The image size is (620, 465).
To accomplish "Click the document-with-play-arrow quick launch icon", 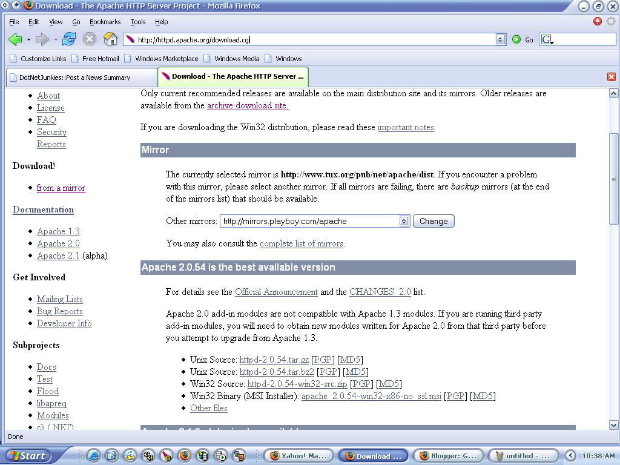I will click(x=221, y=456).
